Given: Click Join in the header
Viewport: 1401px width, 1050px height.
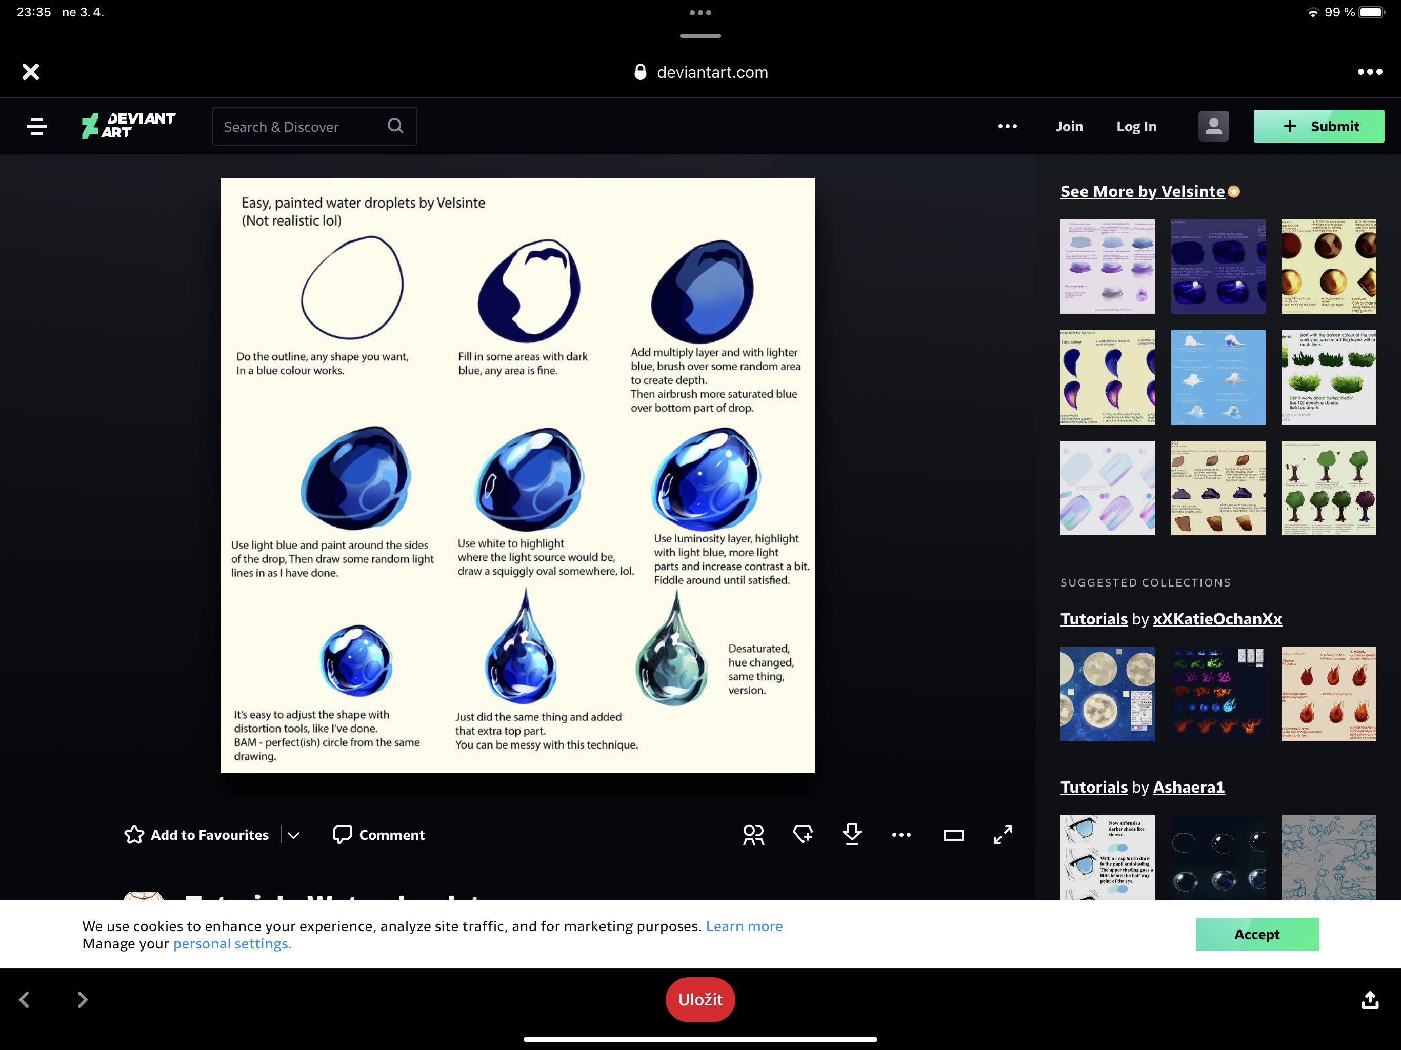Looking at the screenshot, I should click(1069, 126).
